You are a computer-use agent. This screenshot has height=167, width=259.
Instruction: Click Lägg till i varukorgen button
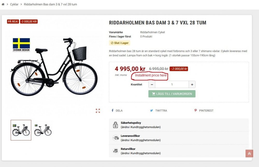[172, 94]
